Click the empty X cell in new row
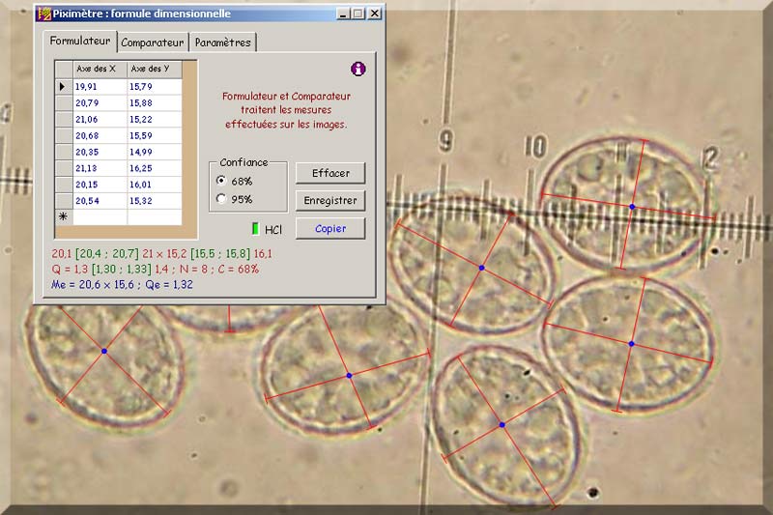The height and width of the screenshot is (515, 773). click(100, 217)
